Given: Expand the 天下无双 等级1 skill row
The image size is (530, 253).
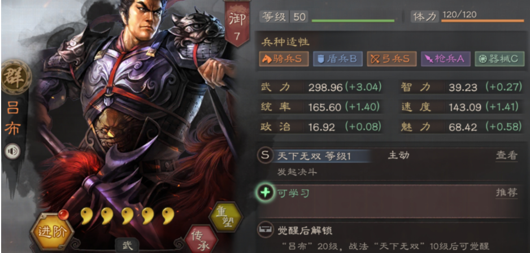Looking at the screenshot, I should (390, 164).
